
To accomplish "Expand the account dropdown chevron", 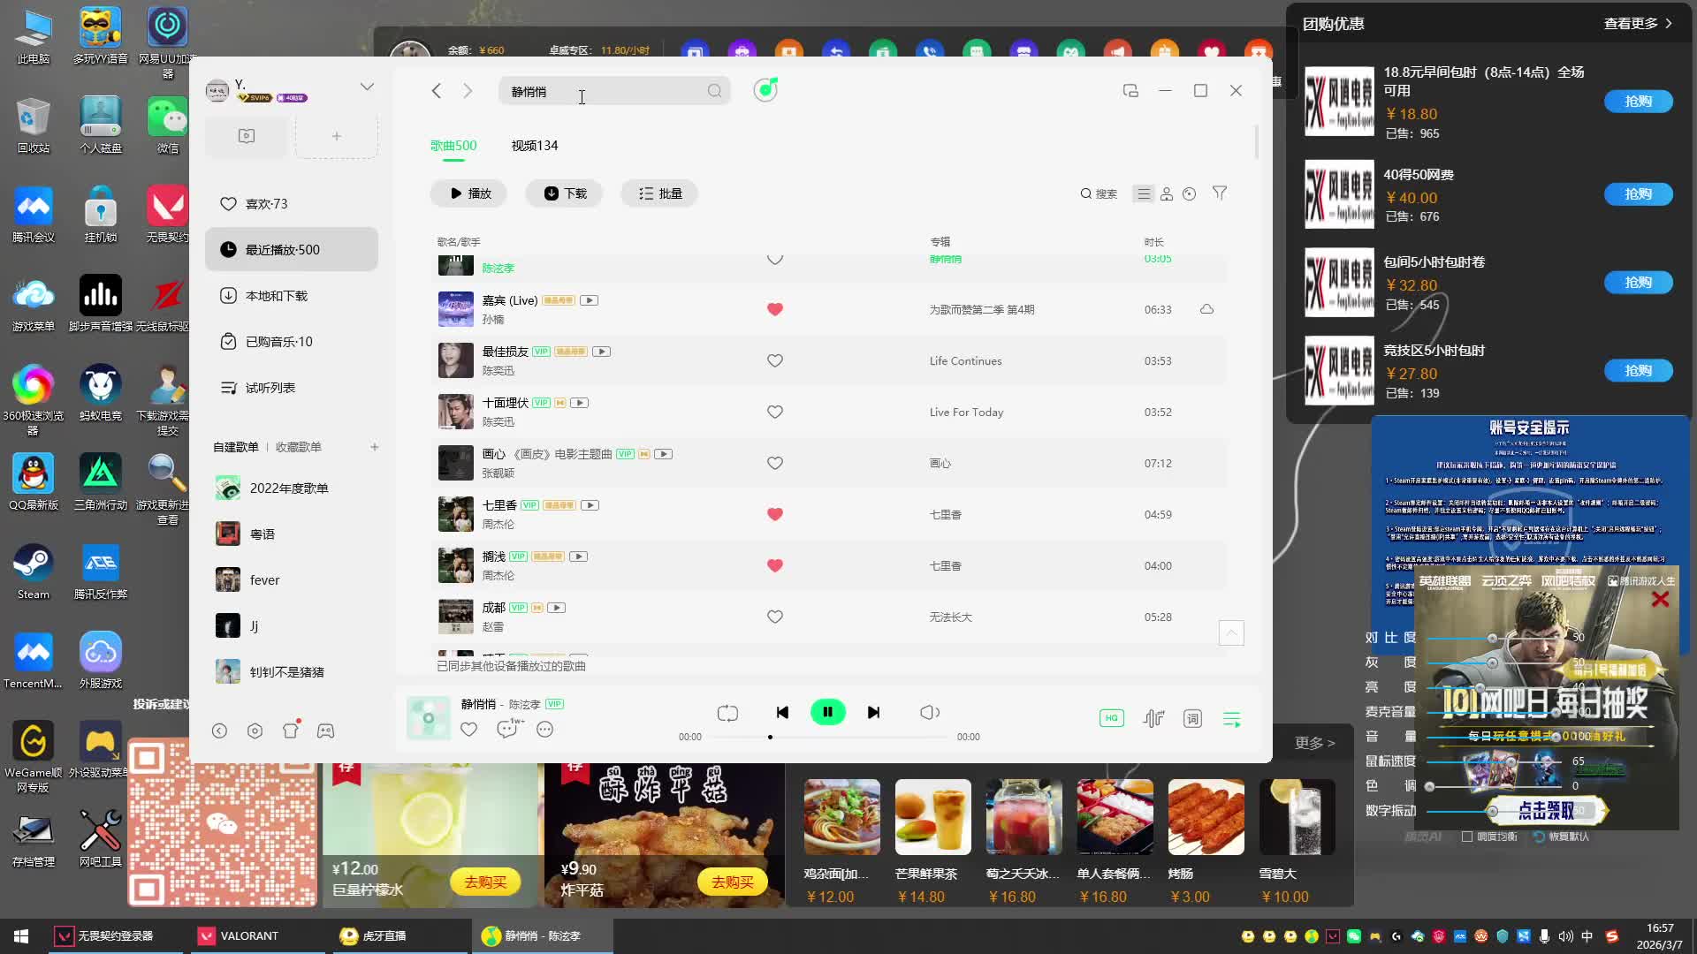I will coord(367,87).
